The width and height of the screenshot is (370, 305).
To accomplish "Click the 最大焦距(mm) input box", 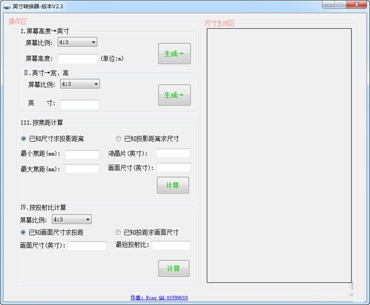I will [x=82, y=169].
